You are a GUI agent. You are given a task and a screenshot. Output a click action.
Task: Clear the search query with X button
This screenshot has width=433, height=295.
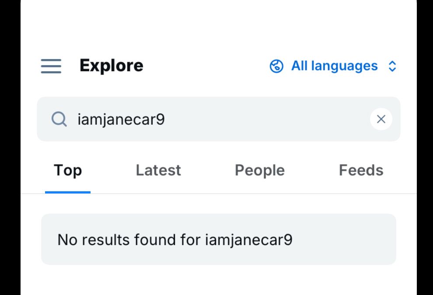381,119
